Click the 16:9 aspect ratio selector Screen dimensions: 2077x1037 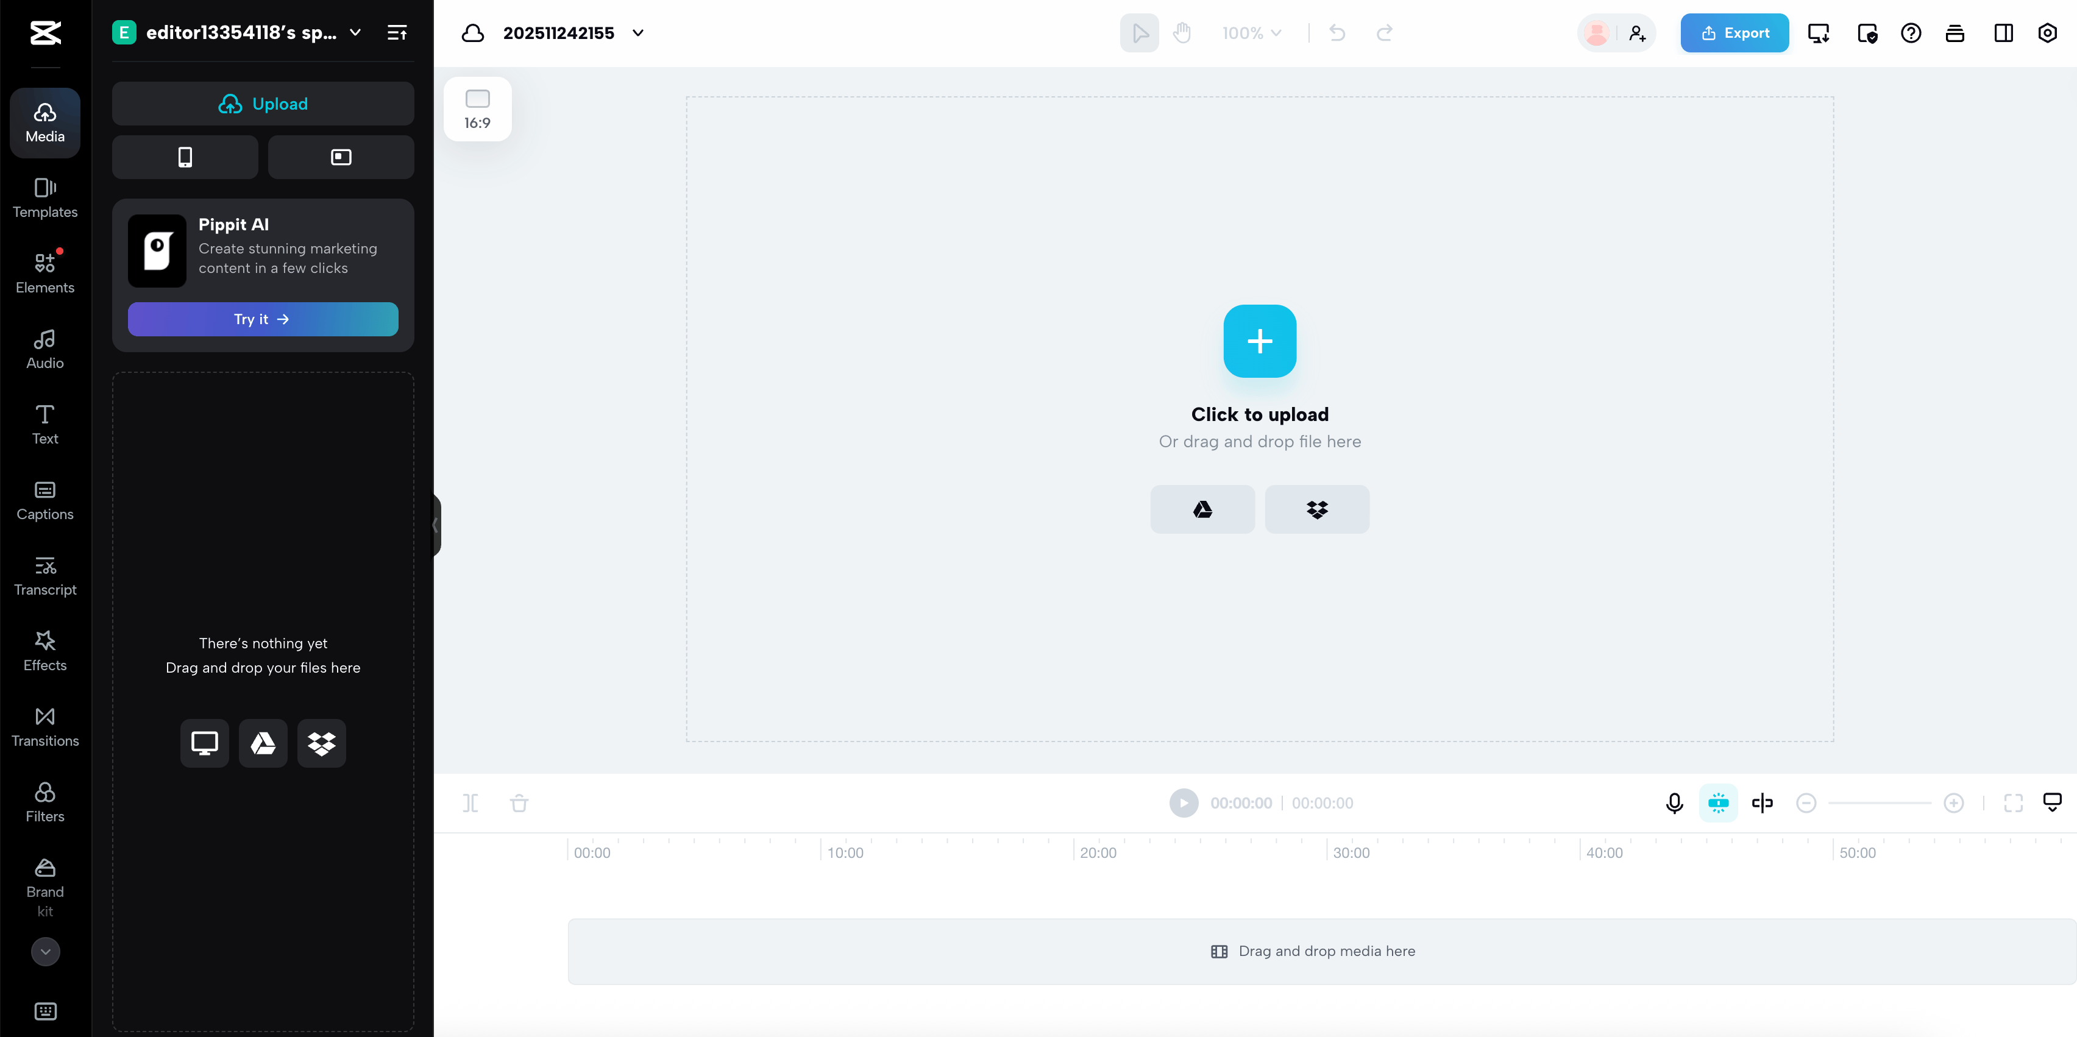tap(477, 109)
